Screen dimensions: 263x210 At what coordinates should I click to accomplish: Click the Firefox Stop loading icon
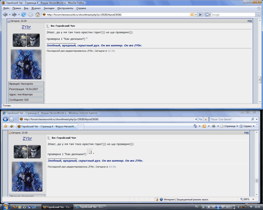30,15
